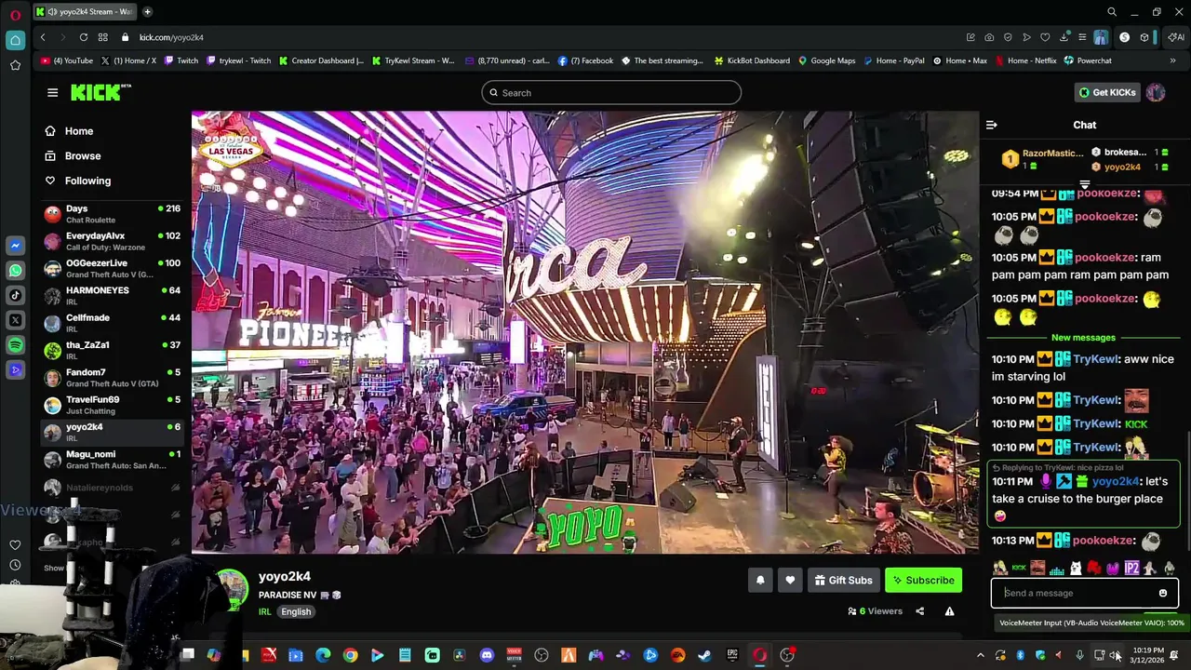Click Get KICKs button
Screen dimensions: 1191x670
tap(1106, 92)
